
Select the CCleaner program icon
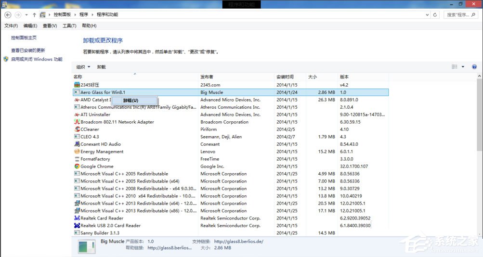77,129
